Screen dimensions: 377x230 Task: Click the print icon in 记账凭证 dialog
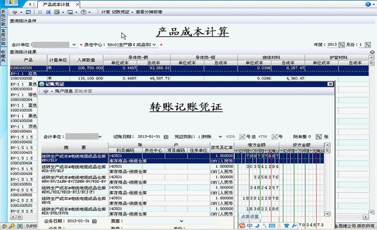coord(46,91)
